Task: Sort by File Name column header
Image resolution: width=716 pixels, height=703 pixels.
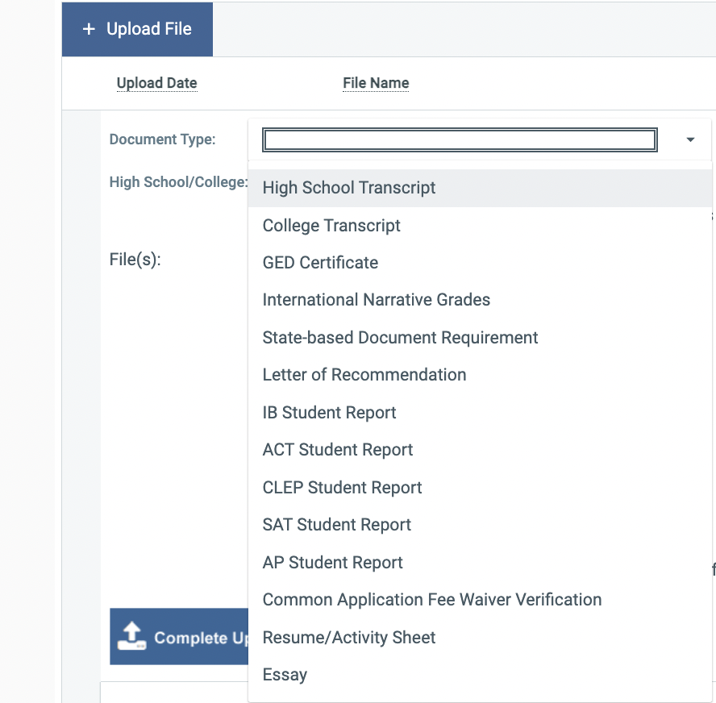Action: (x=376, y=83)
